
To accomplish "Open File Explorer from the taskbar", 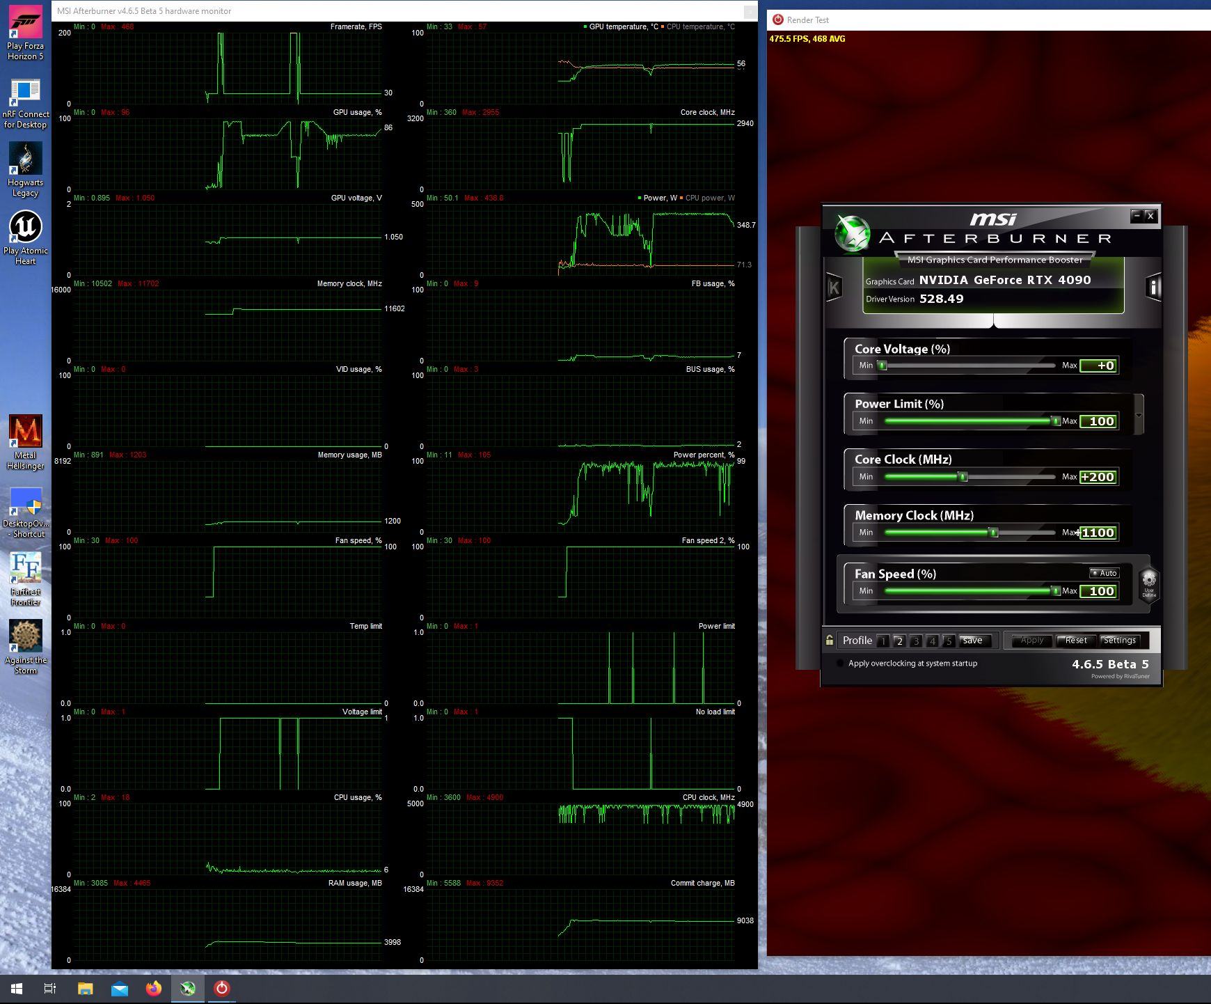I will 85,988.
